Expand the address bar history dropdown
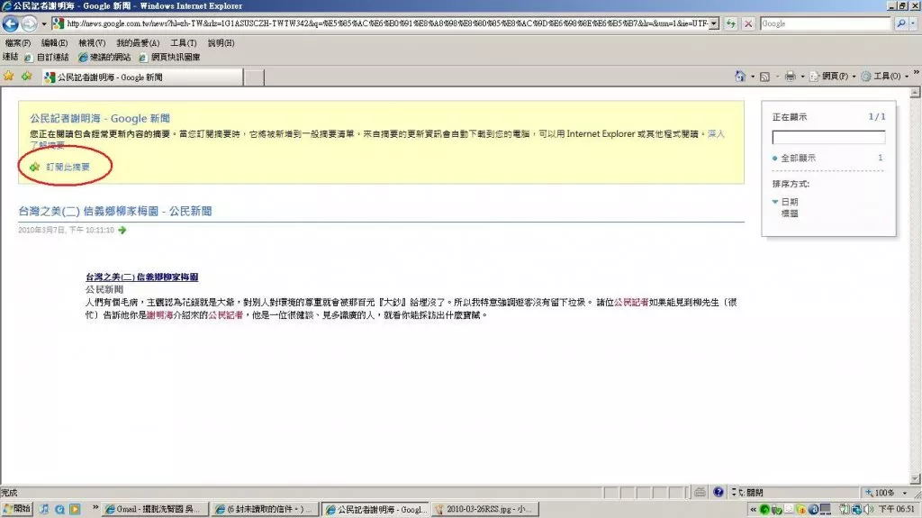The width and height of the screenshot is (922, 518). click(714, 23)
